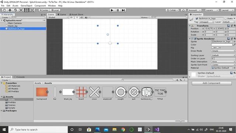The height and width of the screenshot is (133, 236).
Task: Toggle techmon.in_logo active checkbox
Action: pos(197,18)
